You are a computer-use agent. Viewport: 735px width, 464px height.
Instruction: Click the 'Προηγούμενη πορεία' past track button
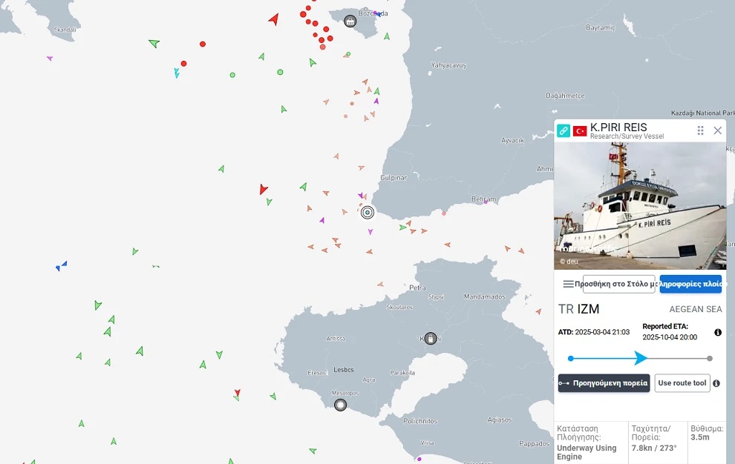tap(604, 383)
